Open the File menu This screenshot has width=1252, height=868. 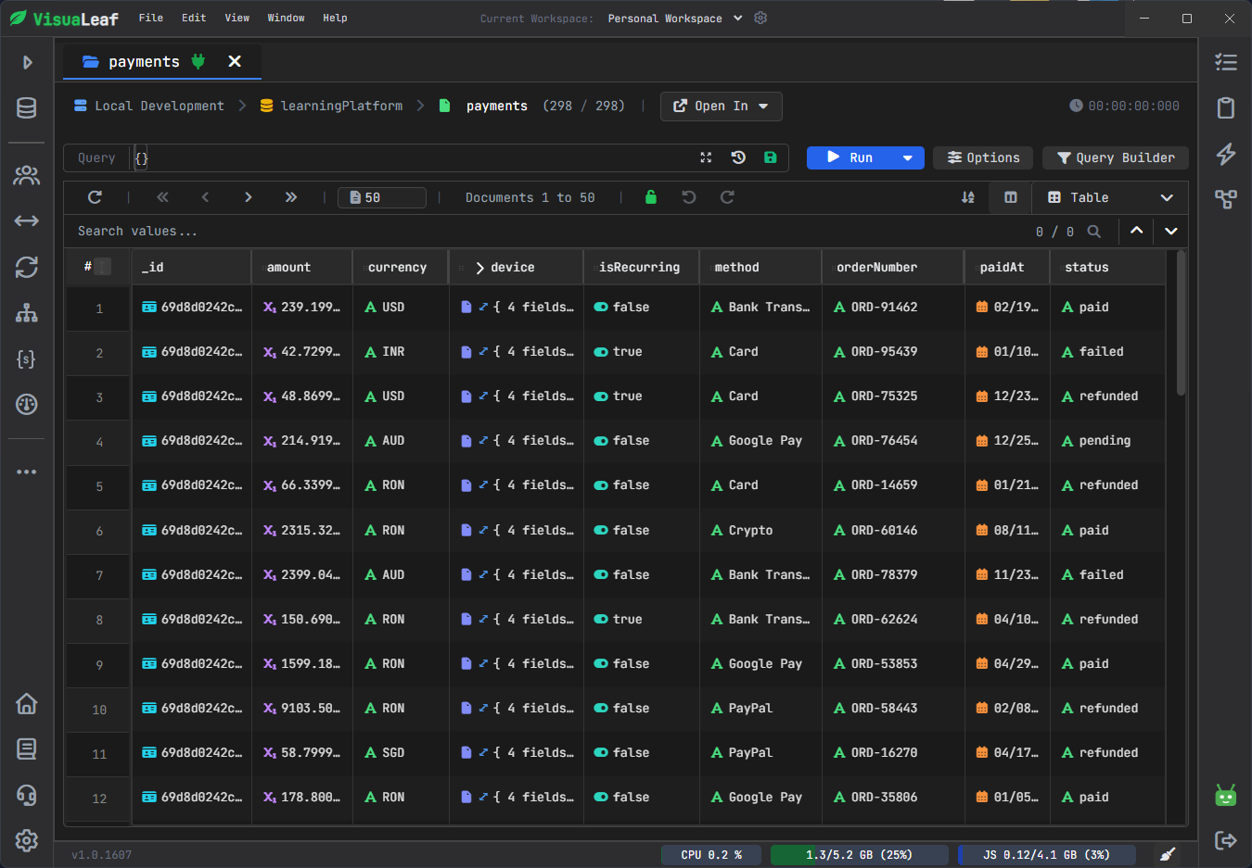(x=151, y=19)
